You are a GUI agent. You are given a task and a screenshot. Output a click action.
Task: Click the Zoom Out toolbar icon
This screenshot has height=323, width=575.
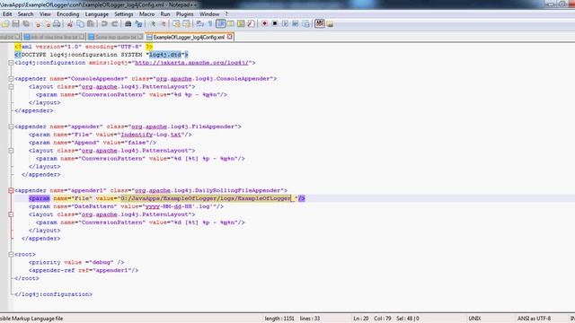click(x=164, y=24)
